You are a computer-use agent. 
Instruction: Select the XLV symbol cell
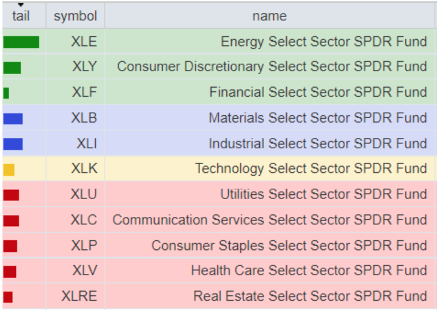tap(84, 271)
